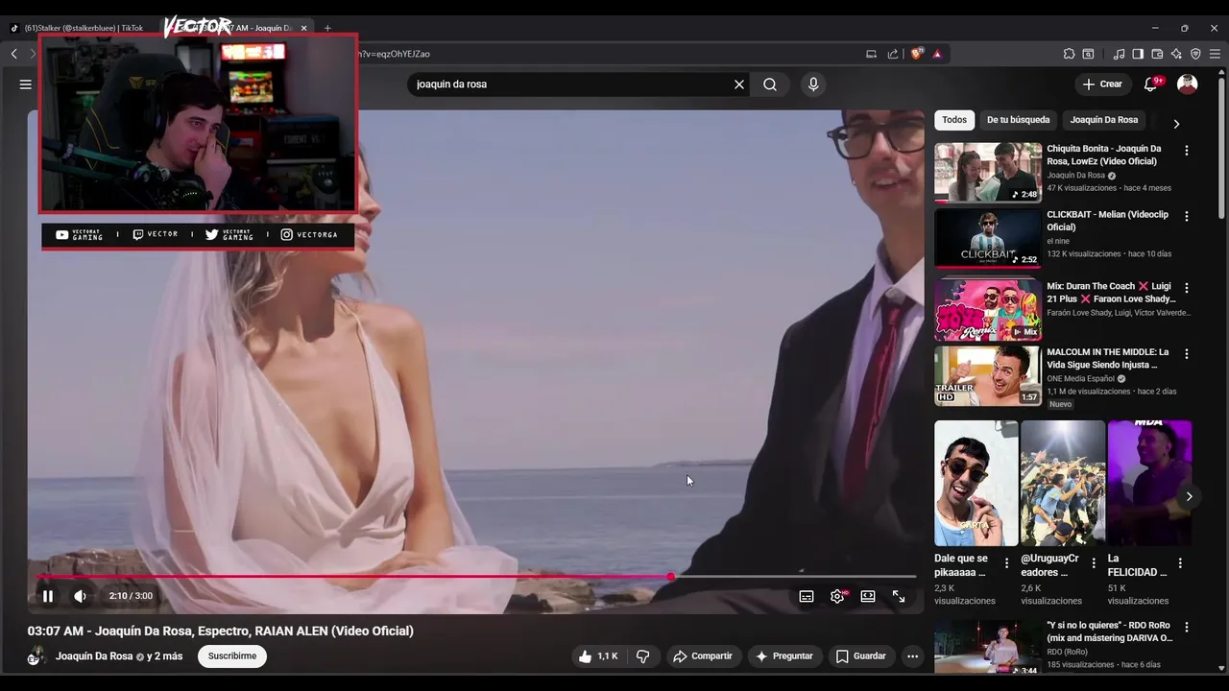Seek using the red progress bar
Screen dimensions: 1229x691
[476, 577]
